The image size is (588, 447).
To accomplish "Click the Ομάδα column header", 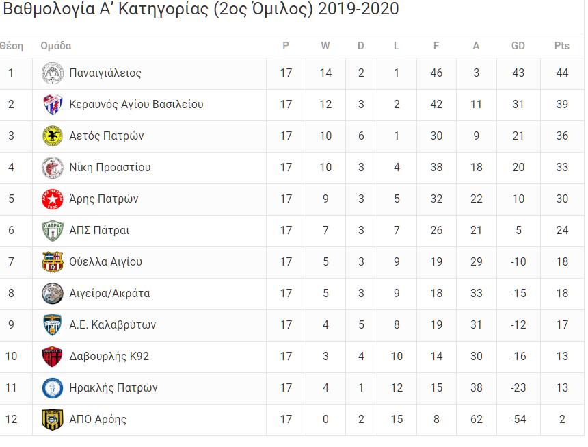I will pyautogui.click(x=56, y=46).
